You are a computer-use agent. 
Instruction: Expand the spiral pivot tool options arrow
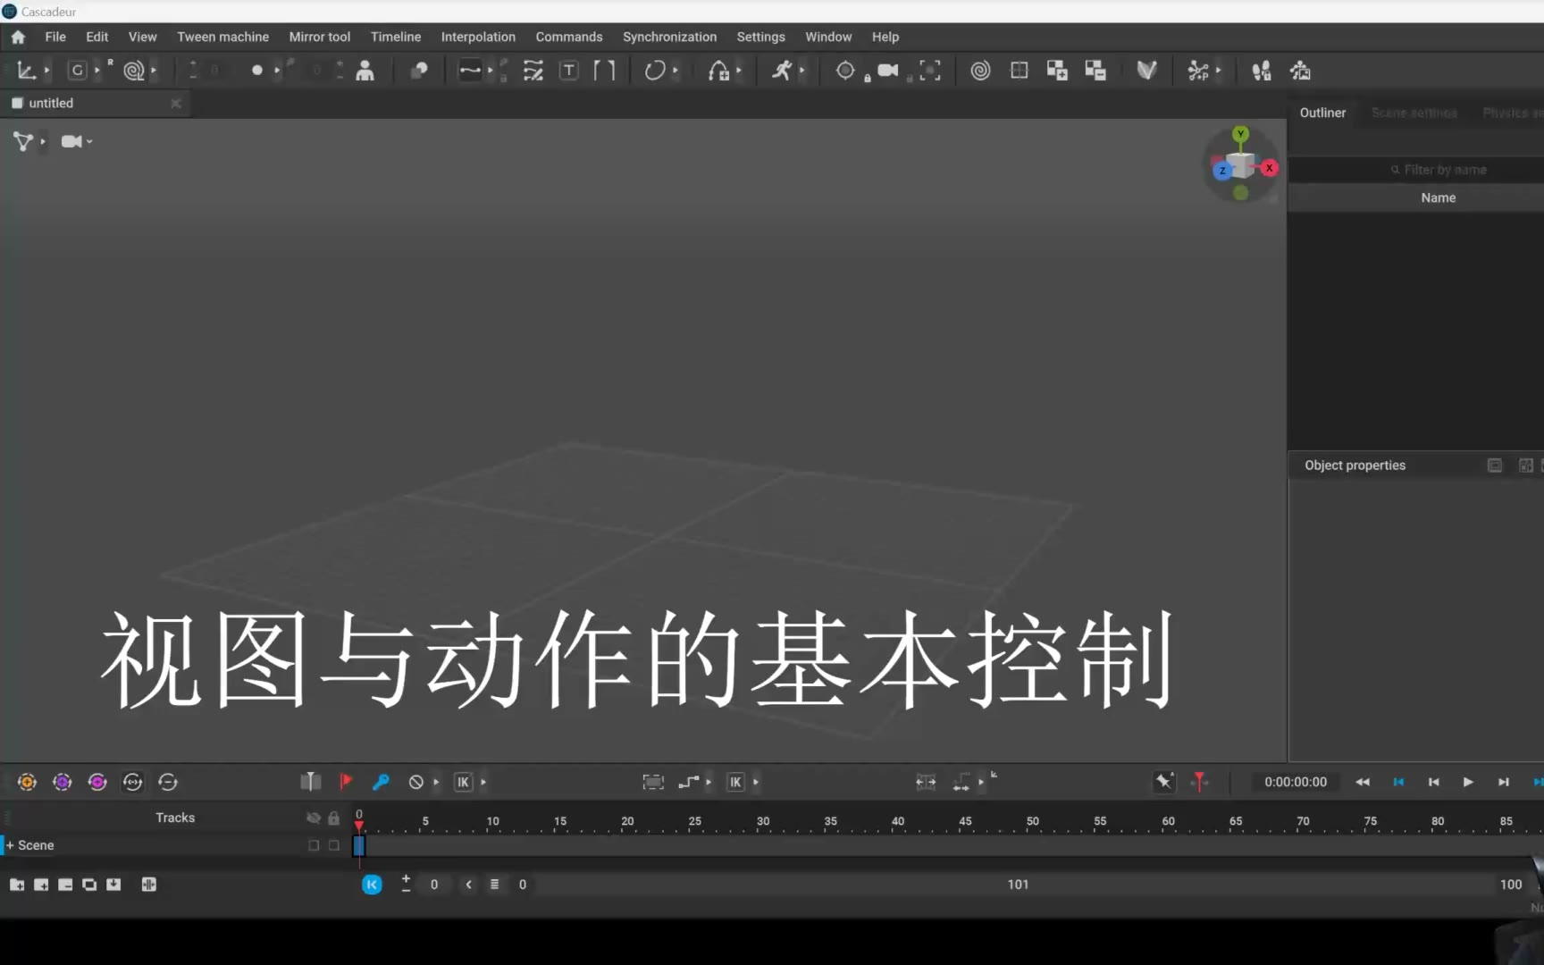pos(154,71)
